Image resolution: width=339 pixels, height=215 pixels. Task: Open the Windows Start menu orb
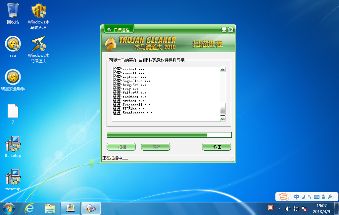point(9,209)
